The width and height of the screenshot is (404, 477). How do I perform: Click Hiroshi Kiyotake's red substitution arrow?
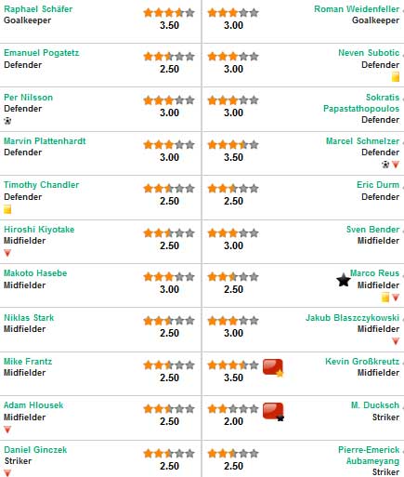coord(7,253)
